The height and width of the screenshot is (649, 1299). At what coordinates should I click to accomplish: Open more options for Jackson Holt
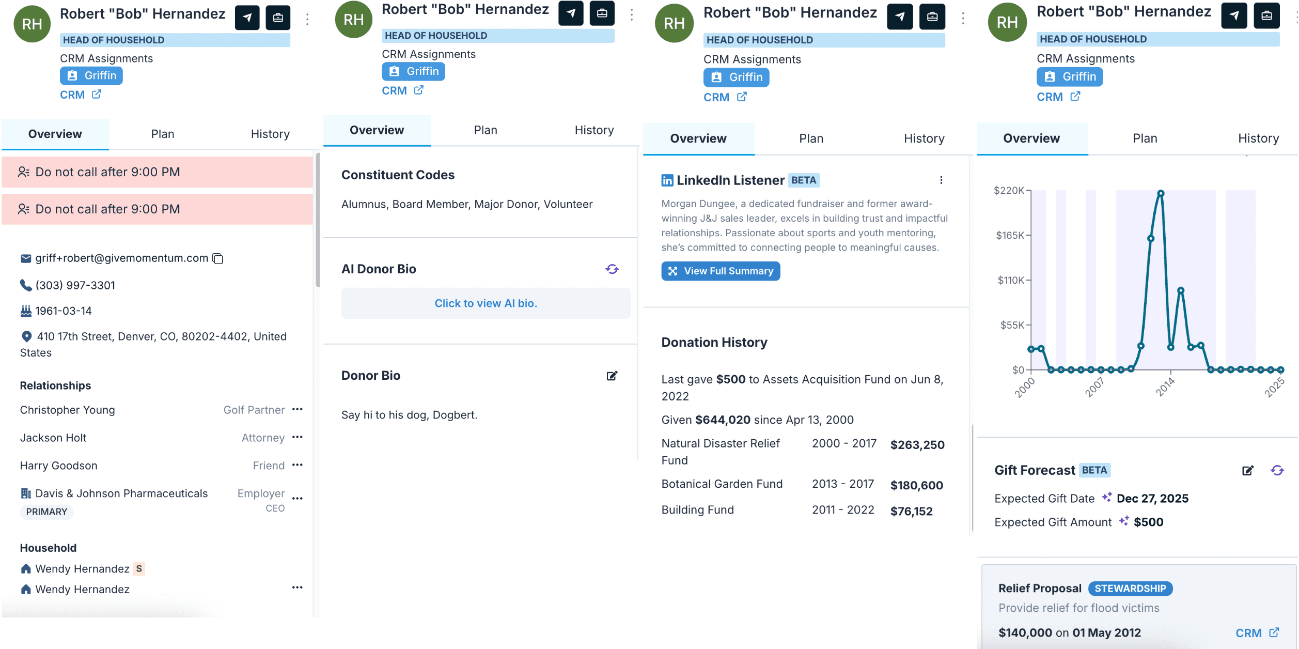tap(297, 437)
